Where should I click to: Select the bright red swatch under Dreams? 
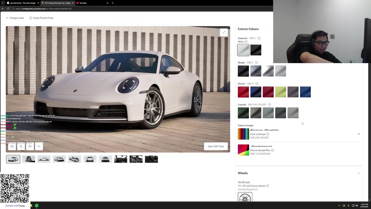tap(243, 92)
